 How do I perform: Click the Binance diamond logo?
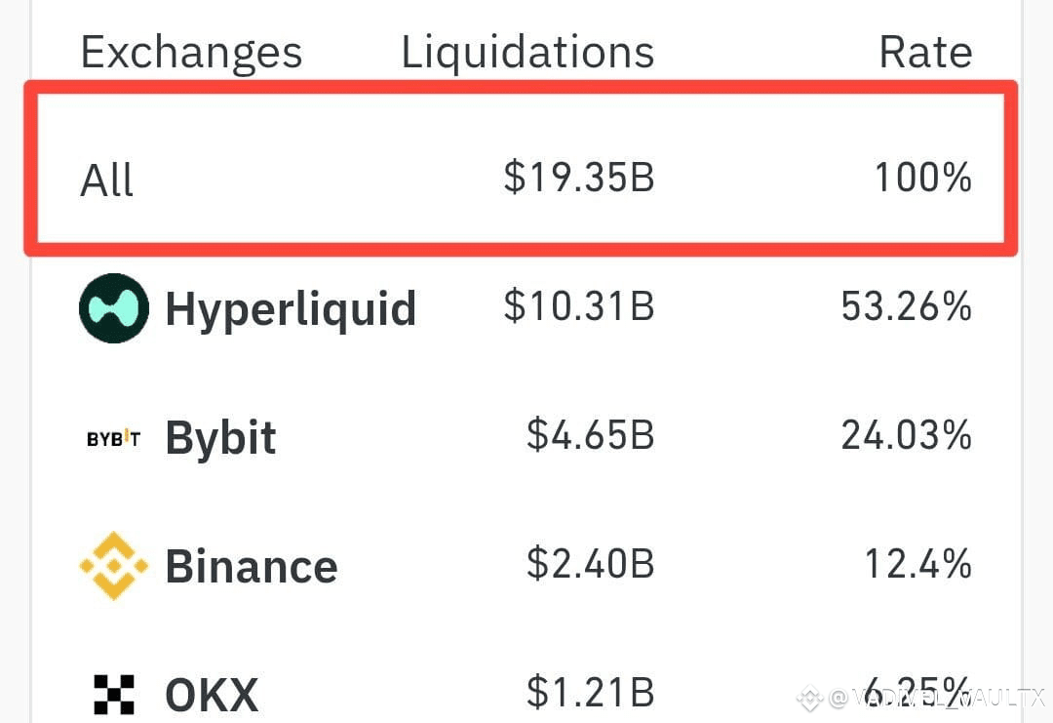[113, 566]
